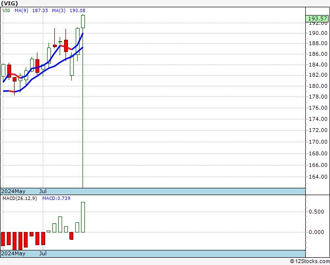Click the MACD:0.739 value
330x265 pixels.
(56, 199)
